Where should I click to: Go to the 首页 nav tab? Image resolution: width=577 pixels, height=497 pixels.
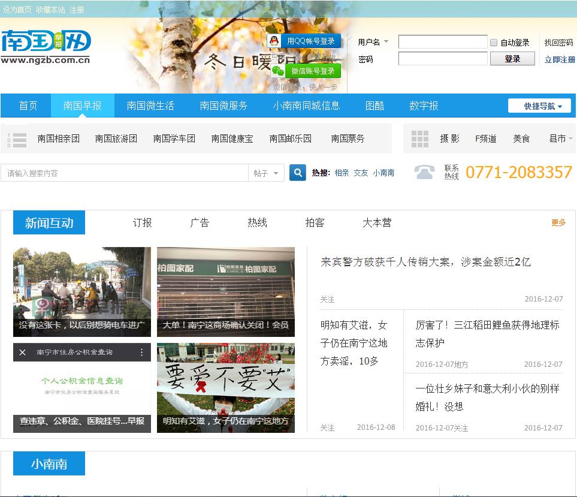[x=28, y=106]
